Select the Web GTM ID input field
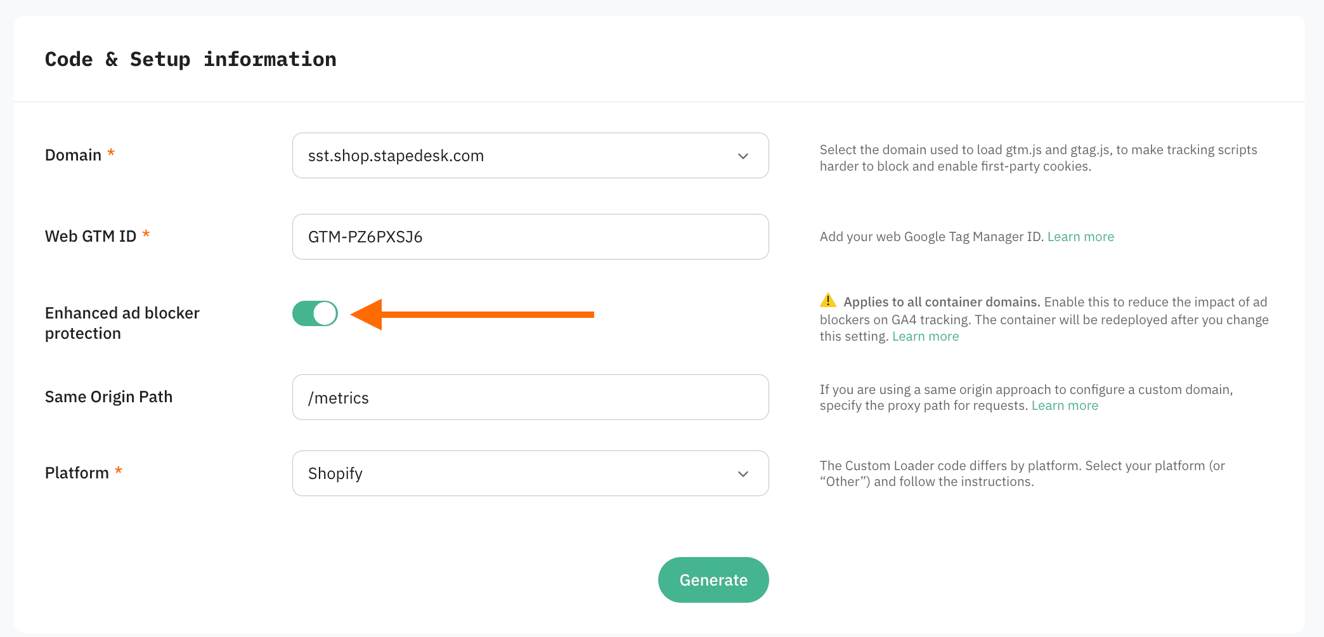The image size is (1324, 637). coord(530,236)
